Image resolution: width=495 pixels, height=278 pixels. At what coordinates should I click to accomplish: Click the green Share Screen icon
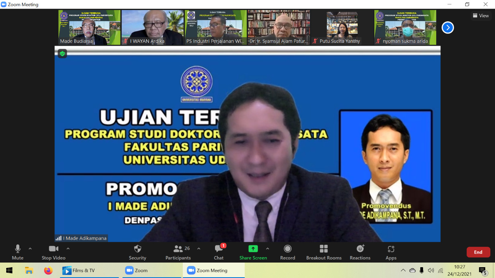point(253,249)
